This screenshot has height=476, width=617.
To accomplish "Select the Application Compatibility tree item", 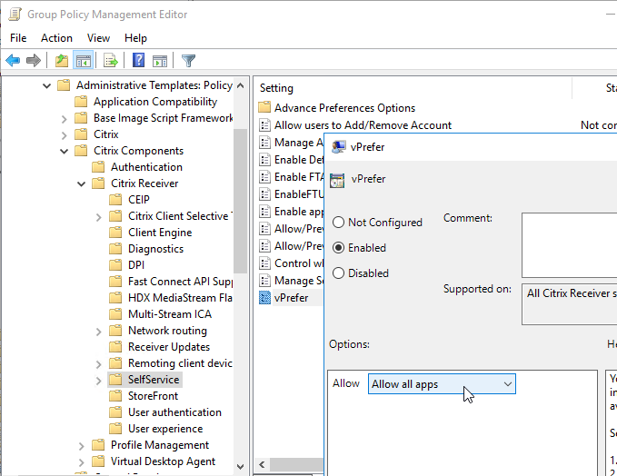I will 155,102.
